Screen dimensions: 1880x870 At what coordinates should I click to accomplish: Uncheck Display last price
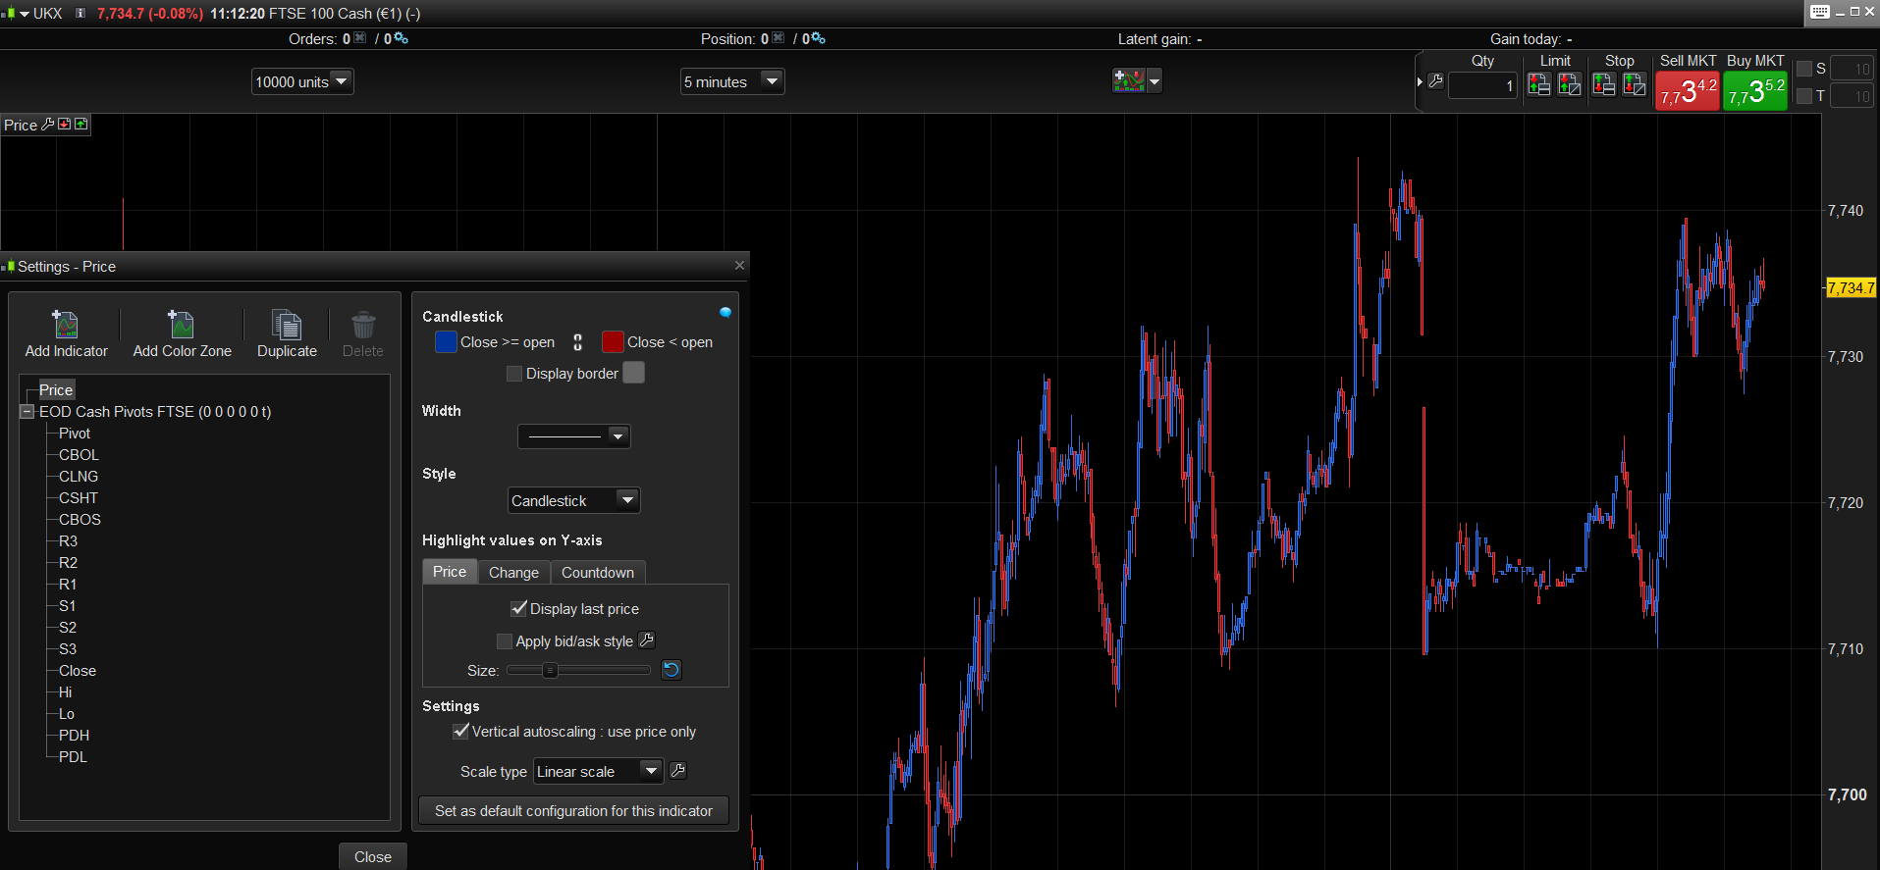[x=519, y=609]
